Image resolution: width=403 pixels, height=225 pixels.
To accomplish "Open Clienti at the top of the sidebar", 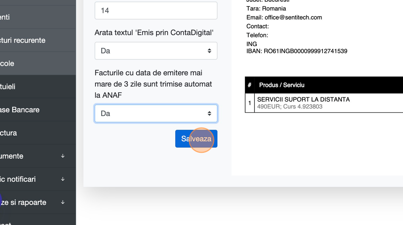I will tap(5, 17).
